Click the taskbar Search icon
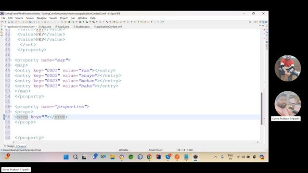 point(76,157)
